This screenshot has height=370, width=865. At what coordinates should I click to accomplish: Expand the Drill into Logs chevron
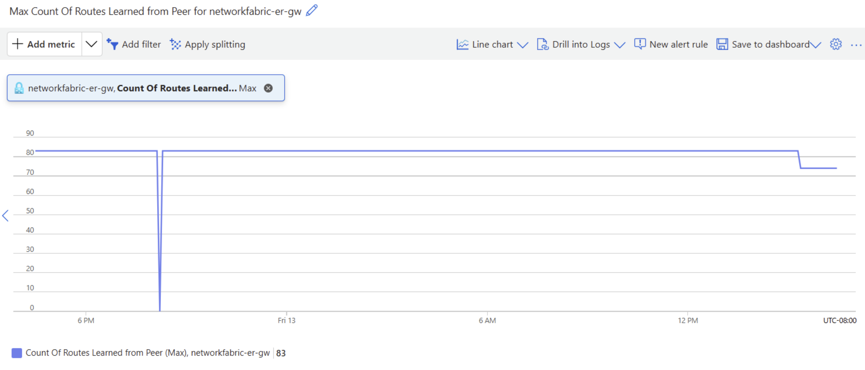click(619, 45)
